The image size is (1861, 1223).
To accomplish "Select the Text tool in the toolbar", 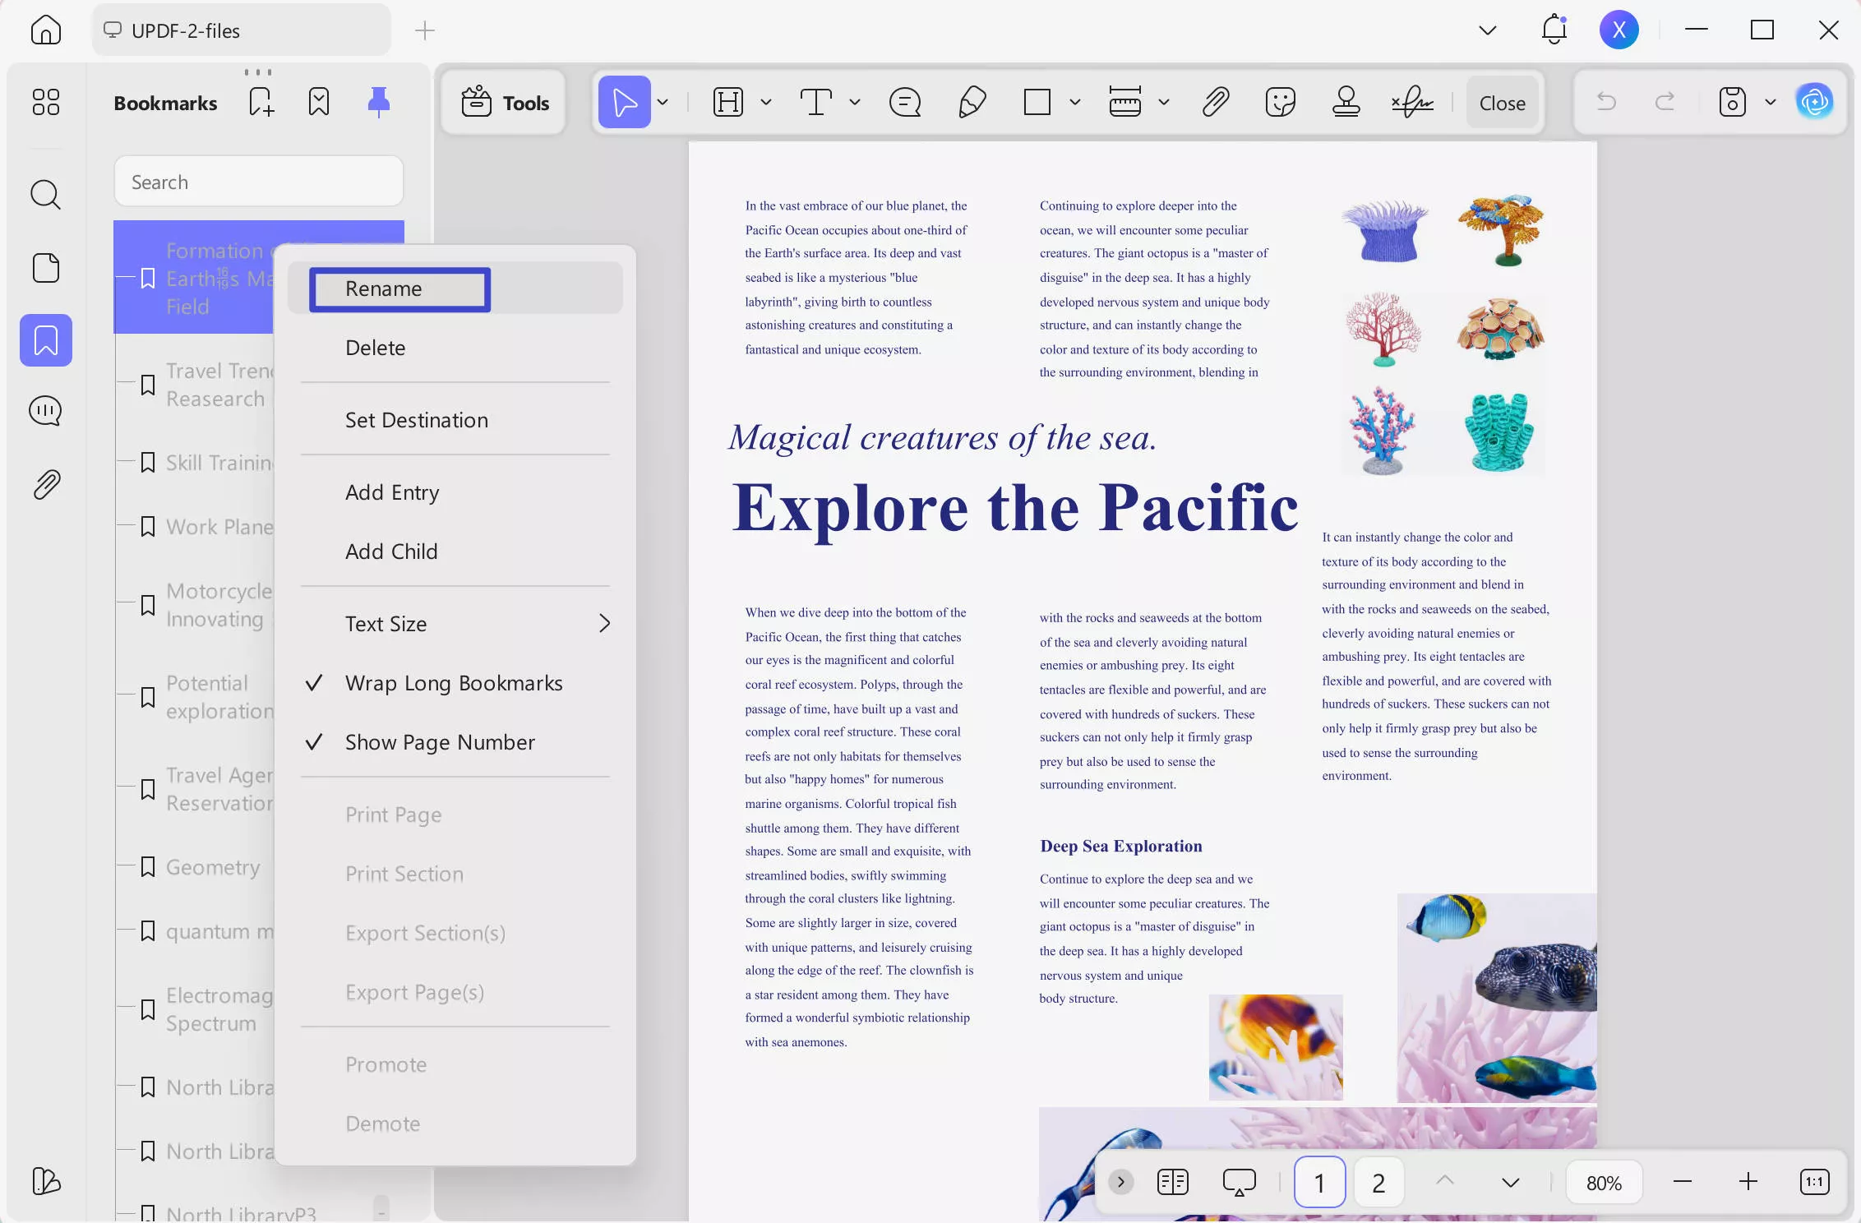I will [816, 102].
